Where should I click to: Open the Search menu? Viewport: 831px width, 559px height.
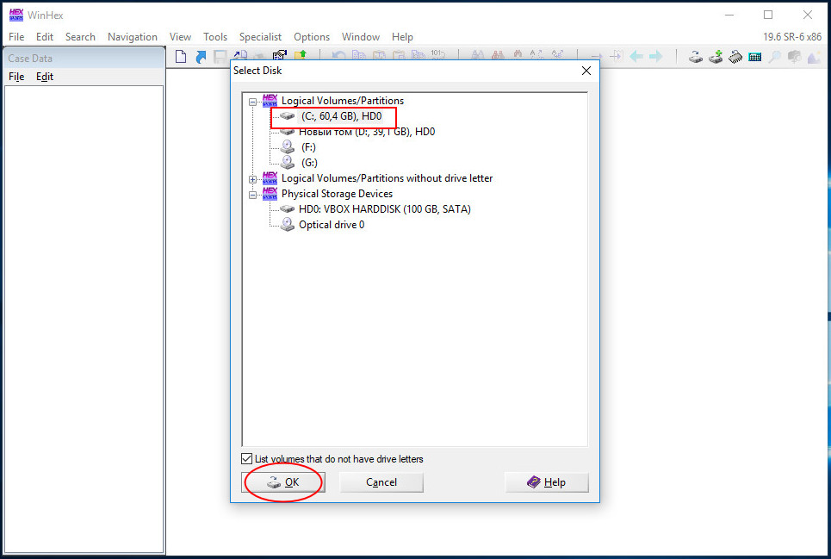pos(80,37)
